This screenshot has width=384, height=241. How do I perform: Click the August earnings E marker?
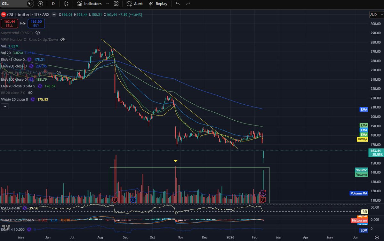pyautogui.click(x=115, y=200)
